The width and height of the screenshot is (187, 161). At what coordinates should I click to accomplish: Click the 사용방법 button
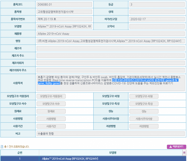pos(51,119)
